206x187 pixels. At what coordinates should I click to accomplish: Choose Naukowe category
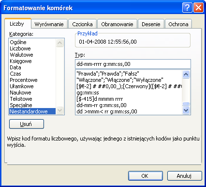[32, 93]
